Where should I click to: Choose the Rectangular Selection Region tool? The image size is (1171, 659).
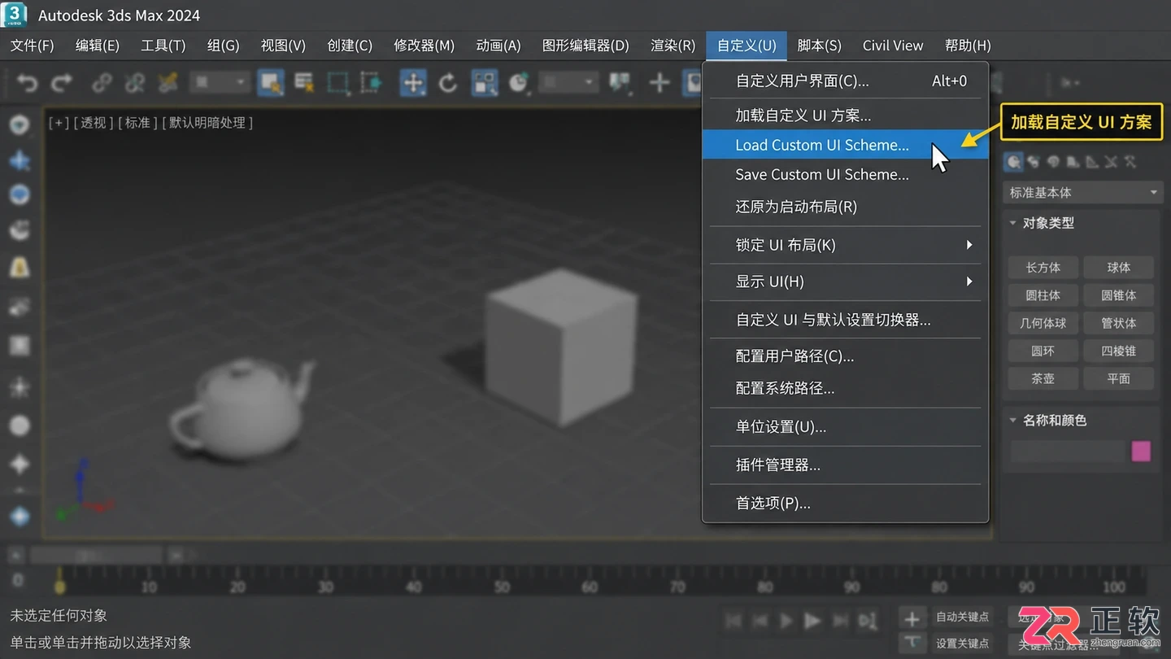[337, 83]
